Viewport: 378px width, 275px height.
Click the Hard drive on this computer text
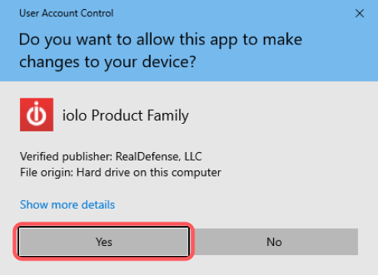pyautogui.click(x=148, y=173)
